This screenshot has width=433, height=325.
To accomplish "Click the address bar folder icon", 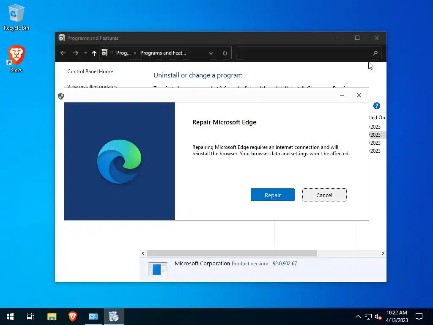I will point(104,53).
